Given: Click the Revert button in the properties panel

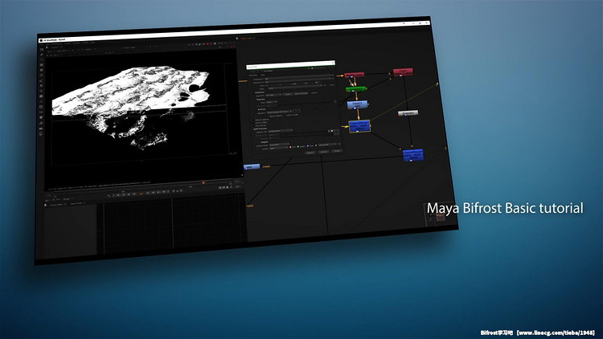Looking at the screenshot, I should 310,153.
